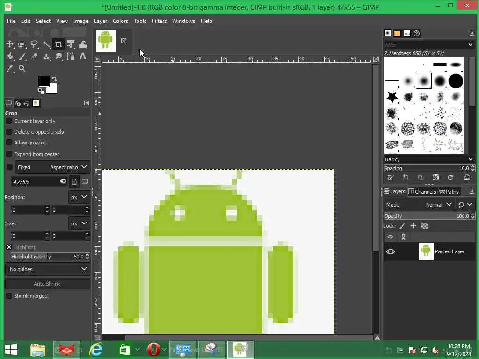Select the Crop tool

click(58, 44)
